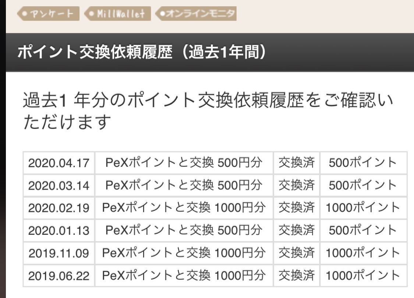Select the 2020.03.14 date cell
Screen dimensions: 414x298
pos(59,186)
